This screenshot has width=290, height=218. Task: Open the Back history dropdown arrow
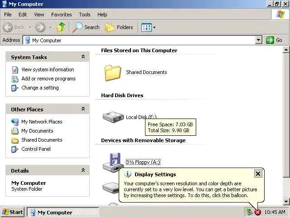tap(30, 27)
